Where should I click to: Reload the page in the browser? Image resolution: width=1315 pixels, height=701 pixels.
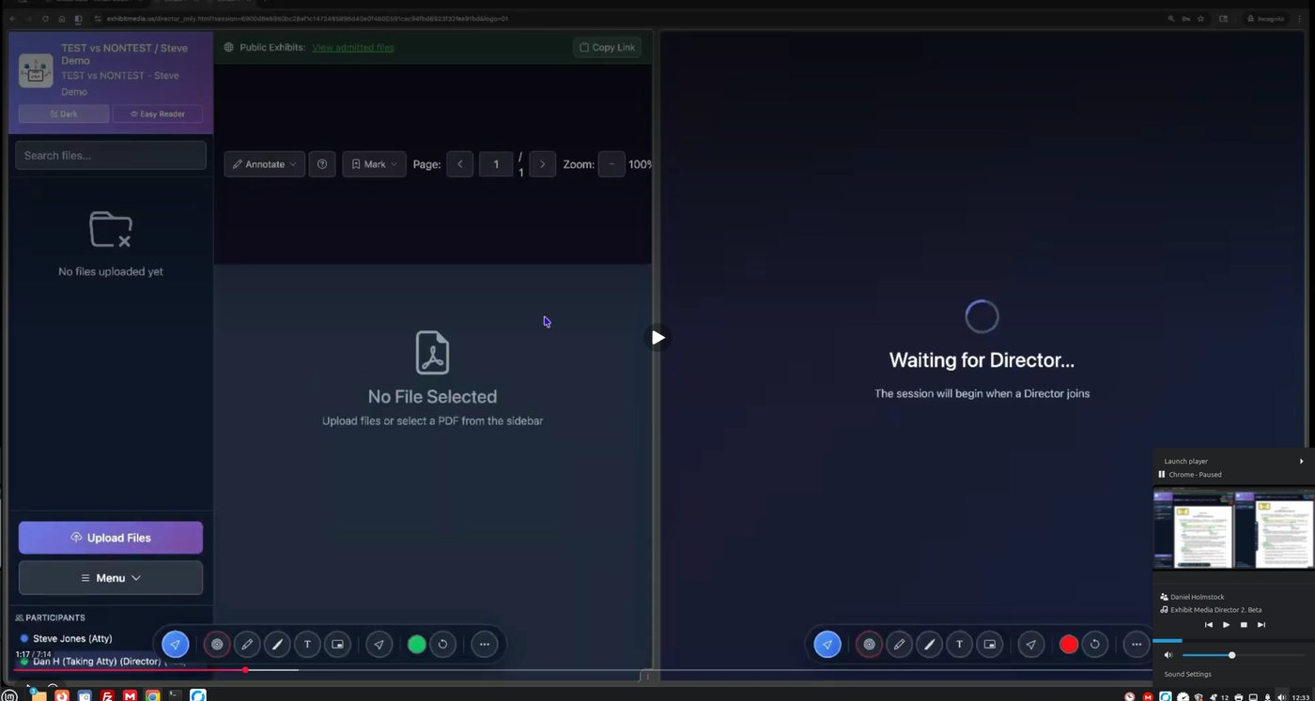pyautogui.click(x=45, y=19)
